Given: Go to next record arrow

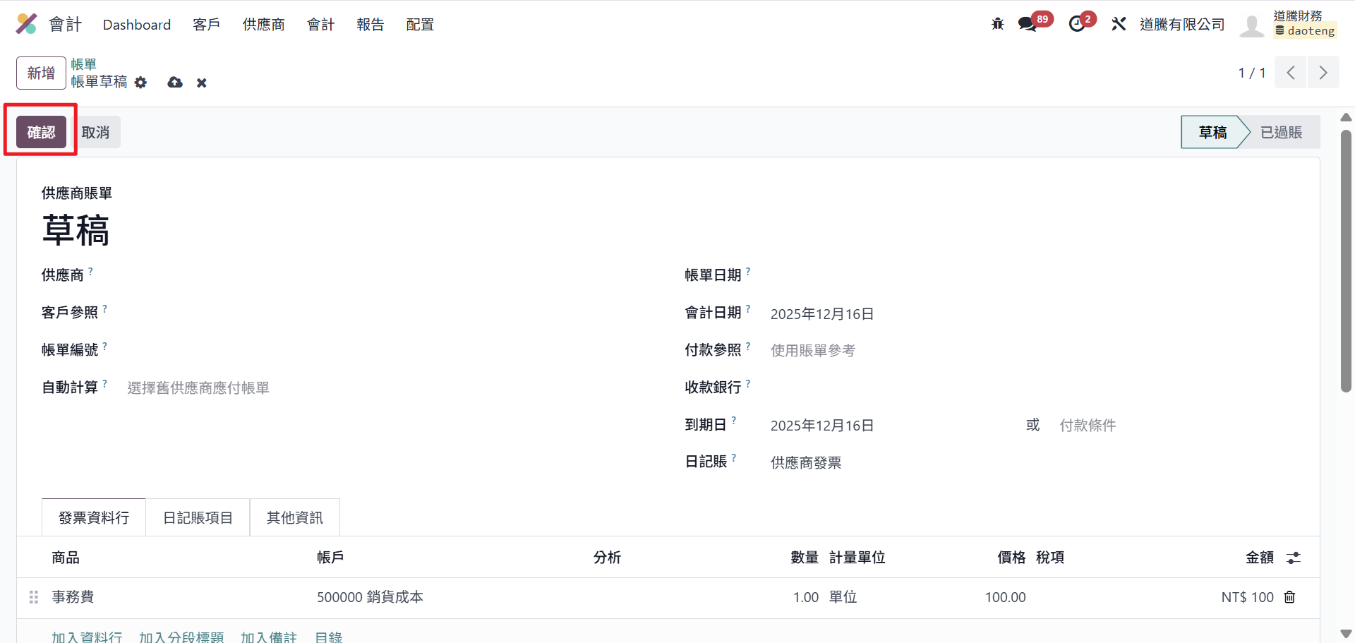Looking at the screenshot, I should click(x=1323, y=73).
